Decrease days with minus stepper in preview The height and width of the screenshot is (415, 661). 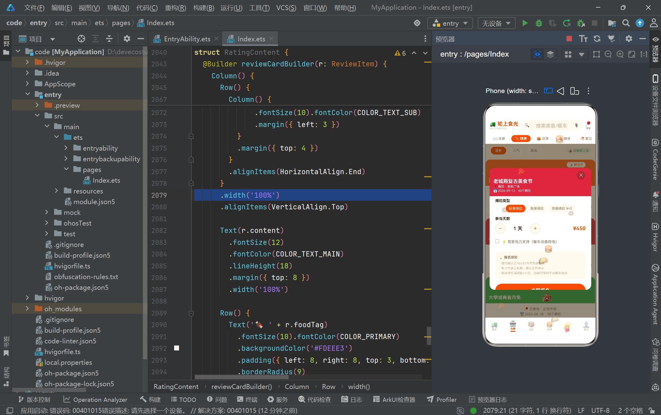pos(500,229)
